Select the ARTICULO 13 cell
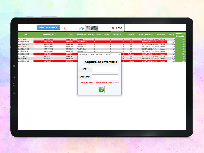 [48, 61]
